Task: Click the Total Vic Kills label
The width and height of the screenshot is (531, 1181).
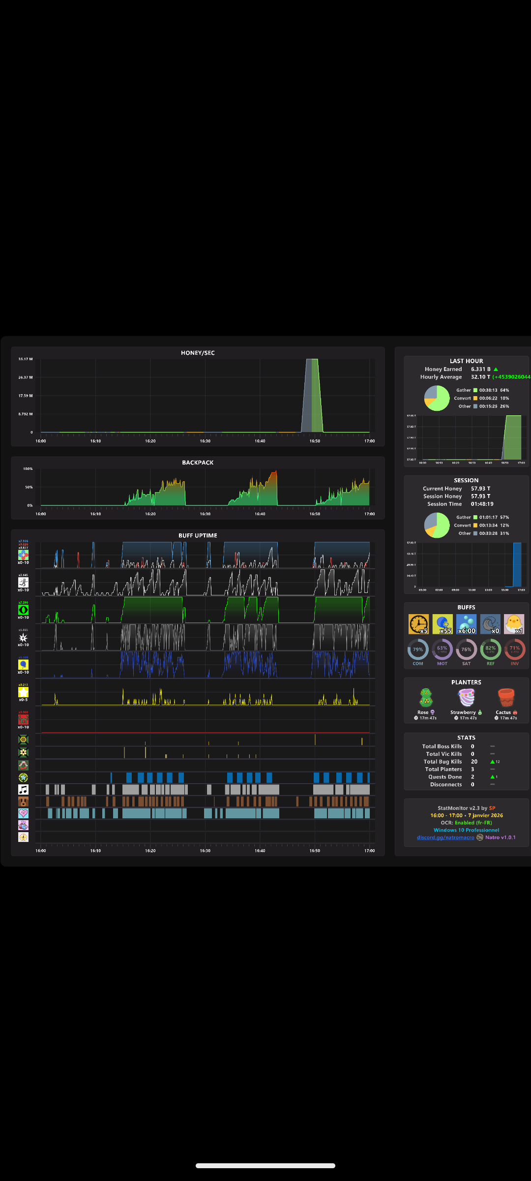Action: (444, 754)
